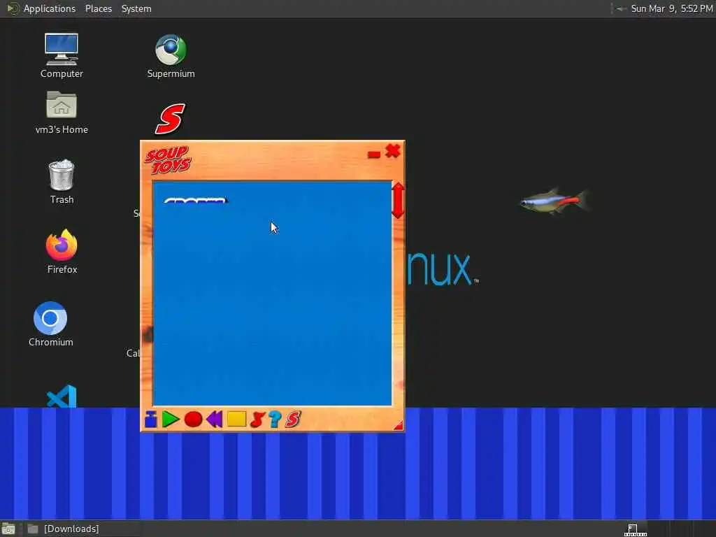Select the Trash desktop icon
716x537 pixels.
62,181
